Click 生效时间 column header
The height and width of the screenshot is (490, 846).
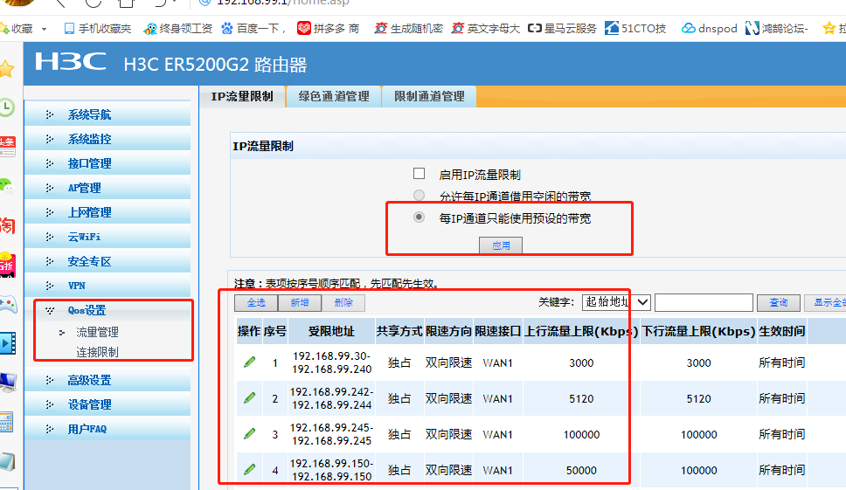[x=782, y=331]
